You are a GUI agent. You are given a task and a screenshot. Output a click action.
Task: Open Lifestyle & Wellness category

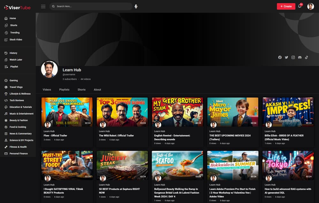(20, 94)
